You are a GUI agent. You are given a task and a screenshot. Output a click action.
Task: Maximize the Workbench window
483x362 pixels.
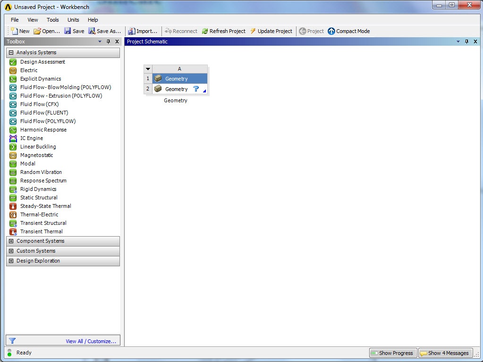451,5
